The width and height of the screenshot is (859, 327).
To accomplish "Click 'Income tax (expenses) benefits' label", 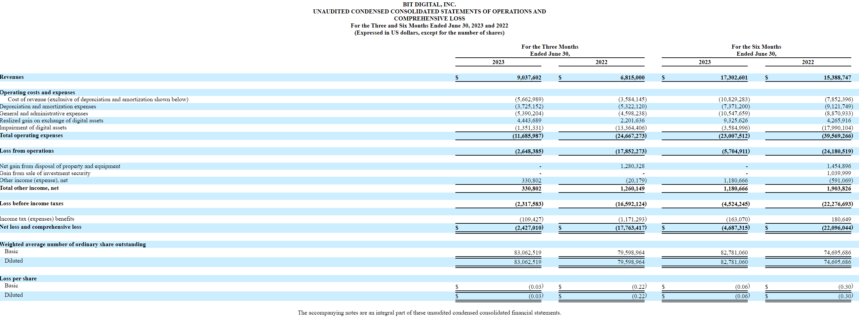I will (x=37, y=219).
